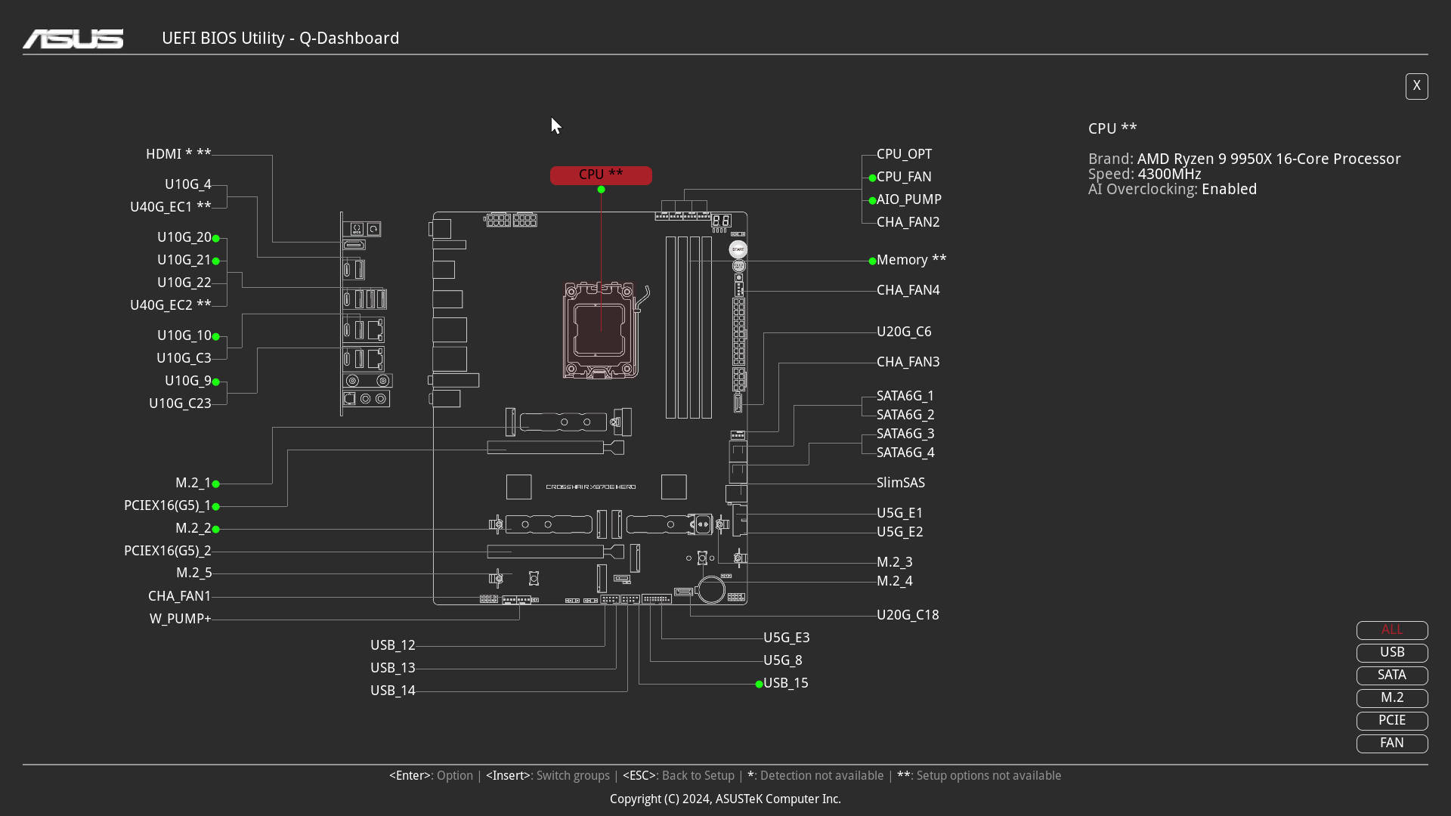Click the red CPU ** callout label
Image resolution: width=1451 pixels, height=816 pixels.
601,175
